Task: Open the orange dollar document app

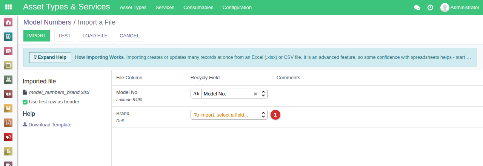Action: pos(8,123)
